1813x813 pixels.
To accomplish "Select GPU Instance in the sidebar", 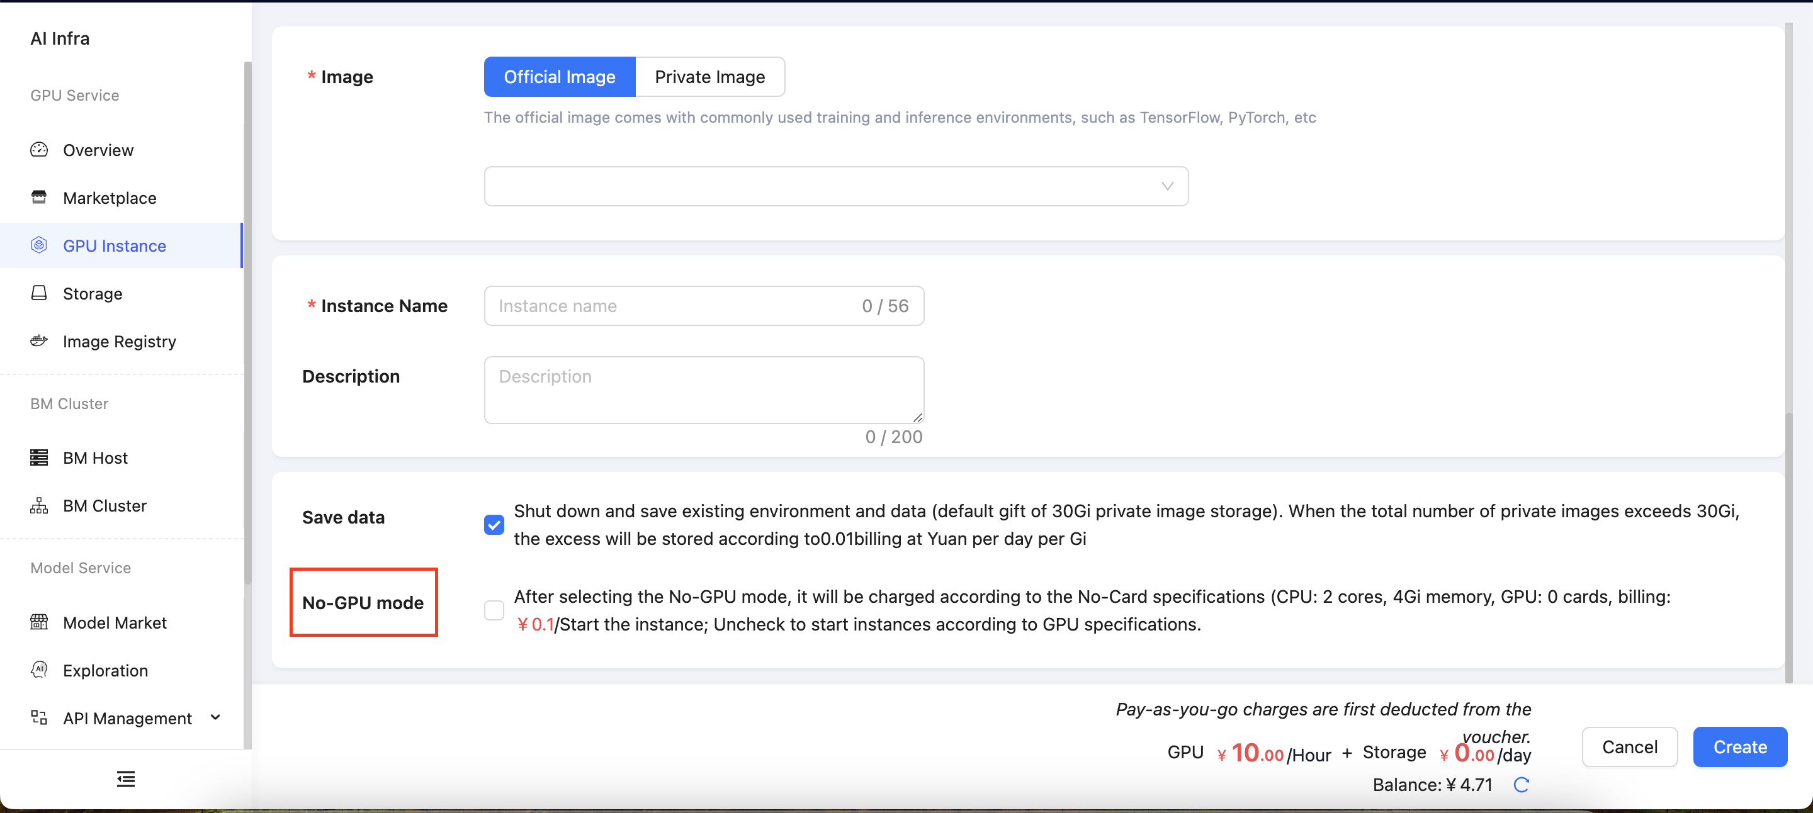I will pyautogui.click(x=121, y=245).
